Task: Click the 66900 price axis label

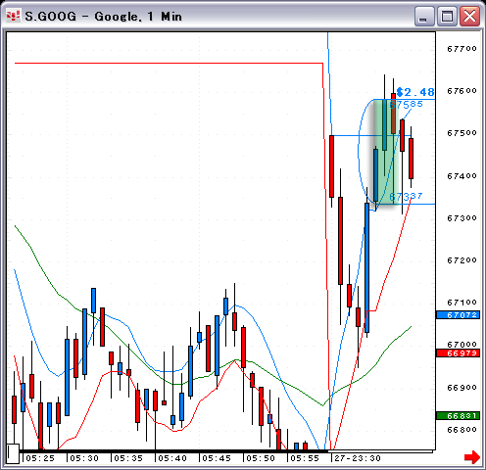Action: (x=462, y=388)
